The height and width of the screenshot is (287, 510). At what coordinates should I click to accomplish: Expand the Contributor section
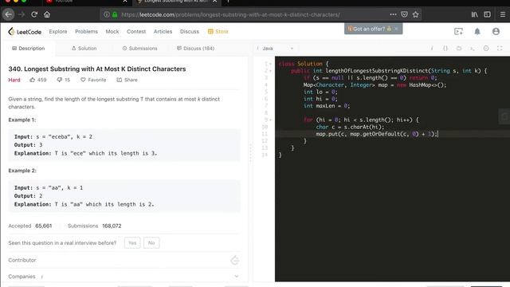coord(124,260)
